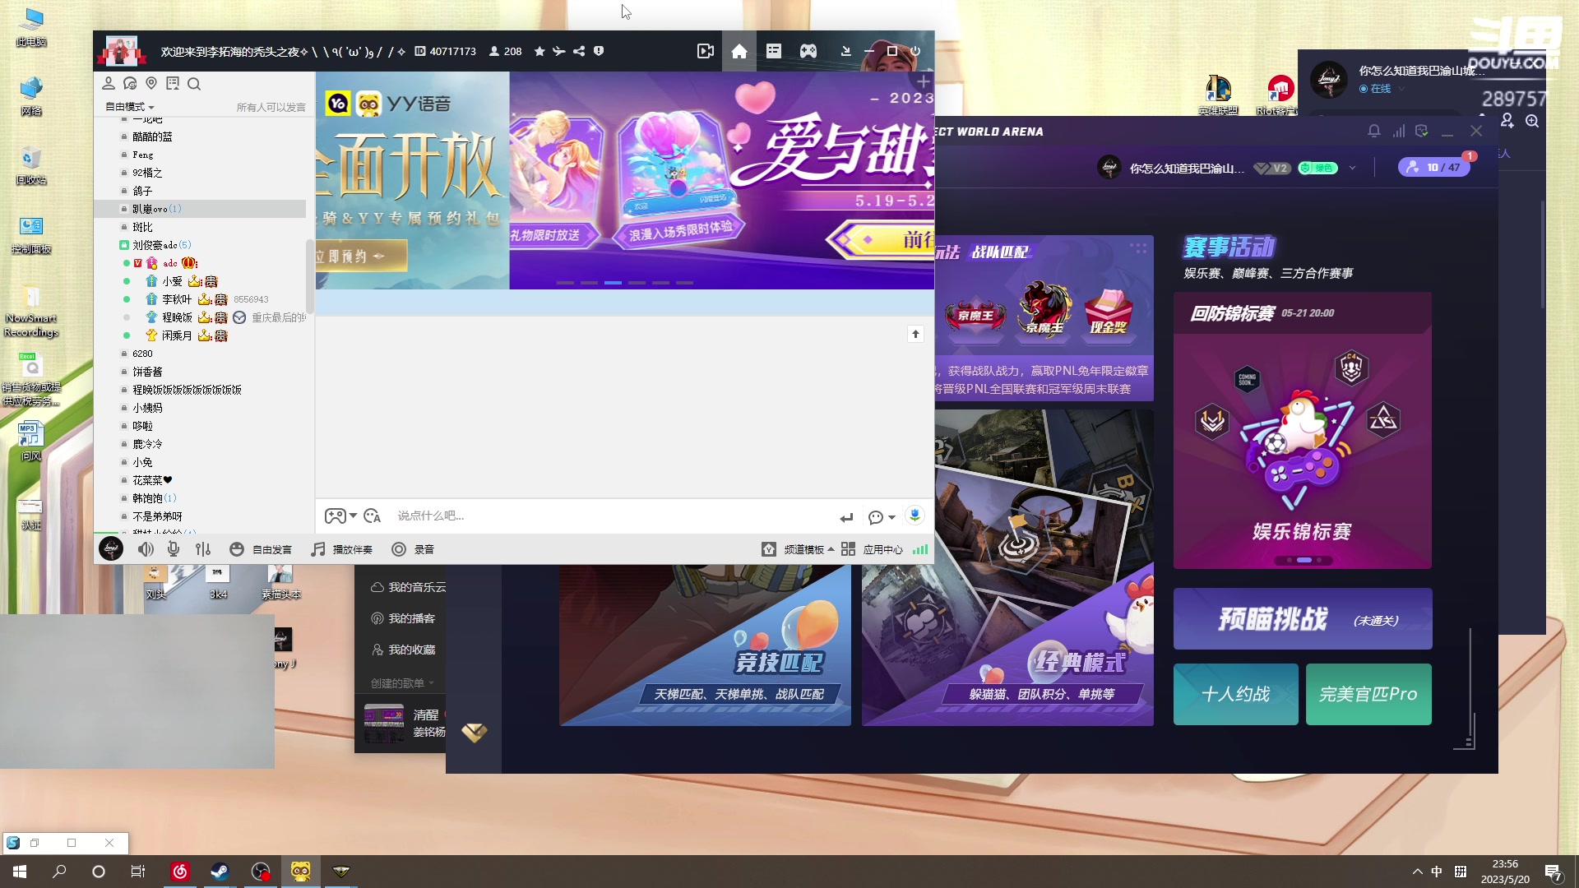Expand the 自由模式 mode dropdown
Viewport: 1579px width, 888px height.
[130, 107]
